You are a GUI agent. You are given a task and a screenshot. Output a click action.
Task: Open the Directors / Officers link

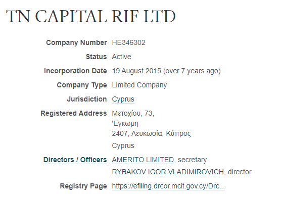pos(75,160)
